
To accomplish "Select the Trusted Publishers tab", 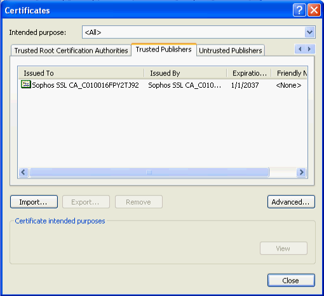I will pos(164,50).
